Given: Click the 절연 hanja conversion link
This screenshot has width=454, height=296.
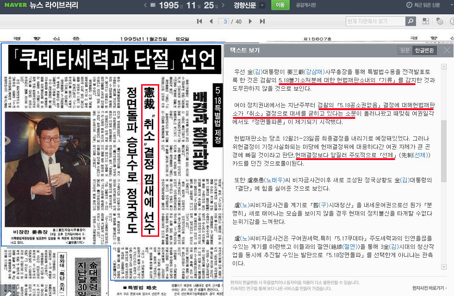Looking at the screenshot, I should coord(349,247).
